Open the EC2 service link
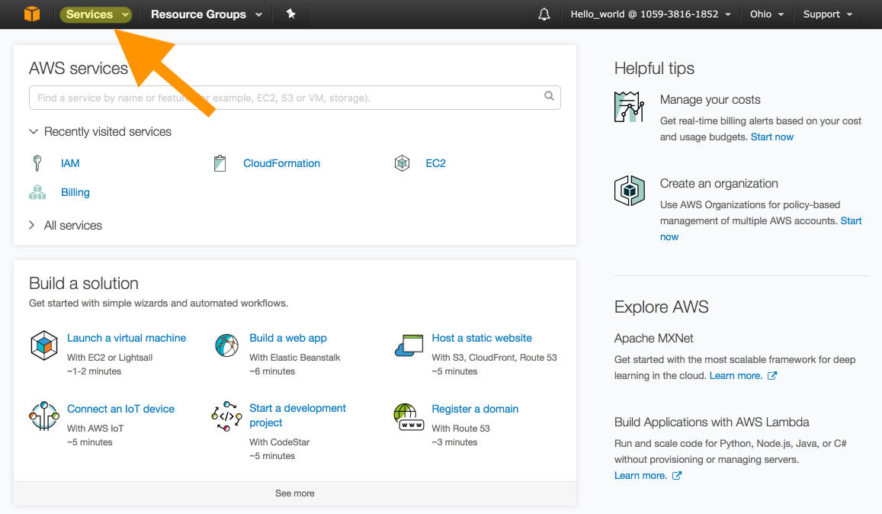Viewport: 882px width, 514px height. point(435,163)
